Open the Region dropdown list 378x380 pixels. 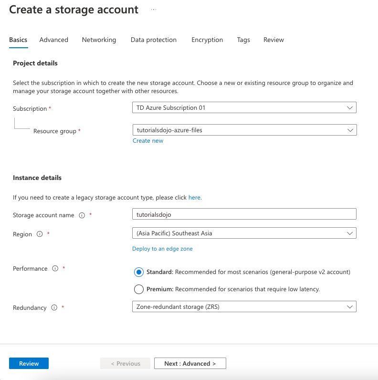tap(244, 233)
